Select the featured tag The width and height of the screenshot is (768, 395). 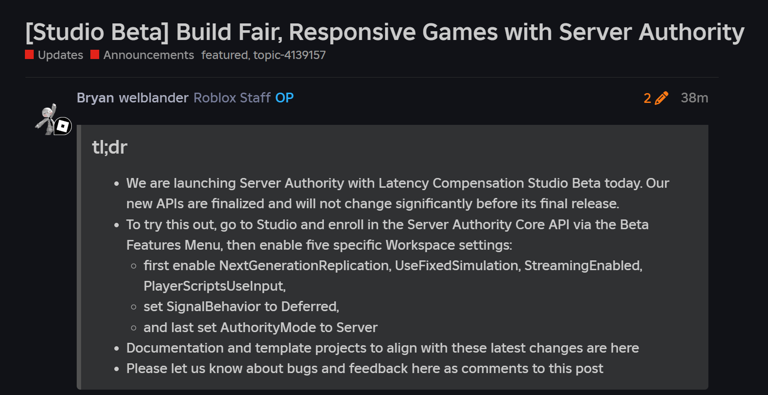pyautogui.click(x=225, y=55)
